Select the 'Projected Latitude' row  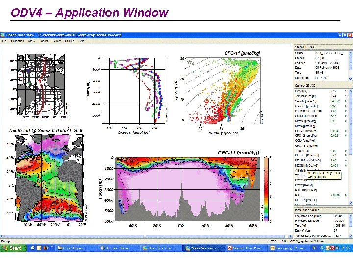[x=321, y=220]
